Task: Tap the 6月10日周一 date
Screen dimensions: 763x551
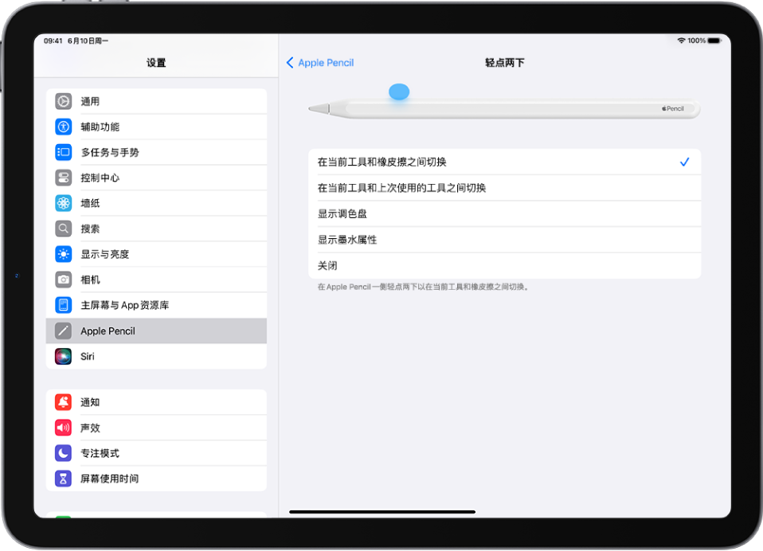Action: click(88, 41)
